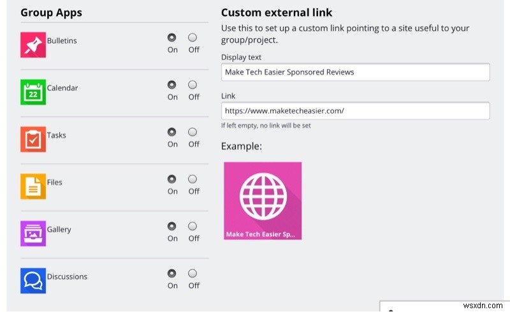Click the purple Gallery icon

[x=33, y=234]
